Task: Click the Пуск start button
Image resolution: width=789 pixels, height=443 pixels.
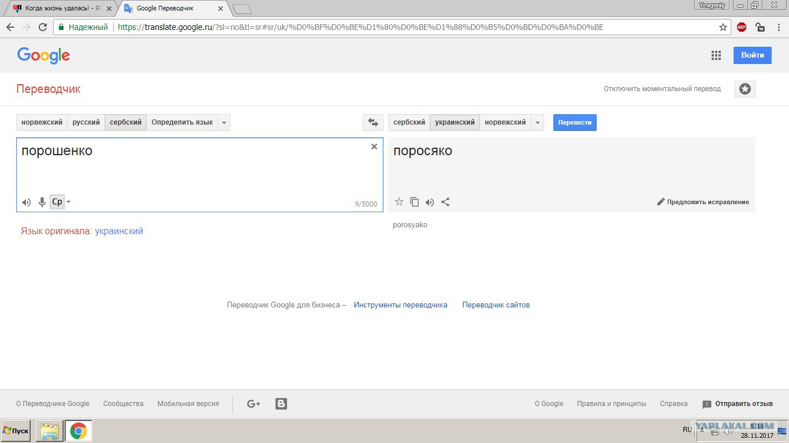Action: coord(16,431)
